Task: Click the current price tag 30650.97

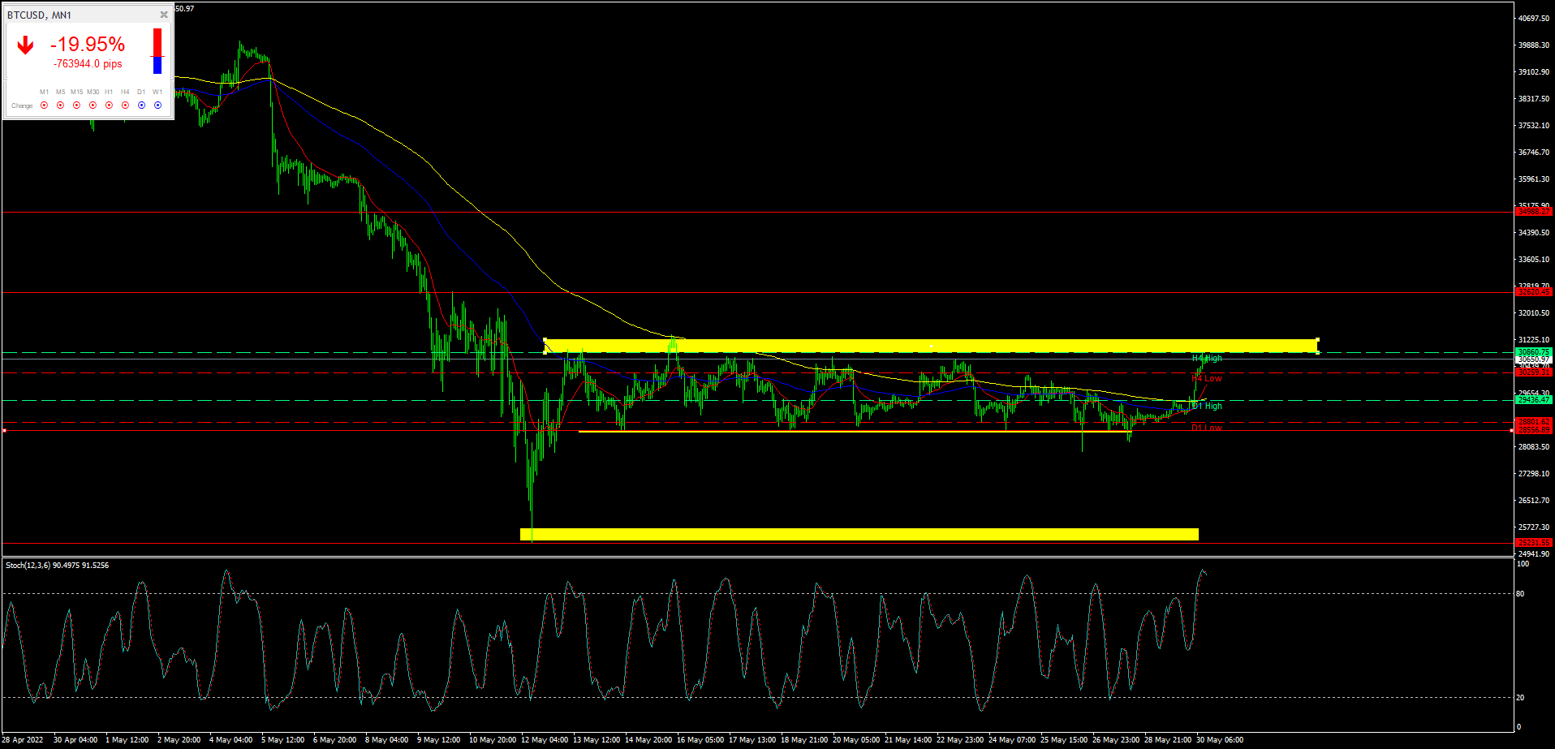Action: 1534,359
